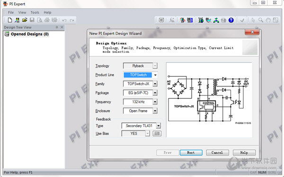Screen dimensions: 284x177
Task: Click the Frequency field label
Action: click(103, 102)
